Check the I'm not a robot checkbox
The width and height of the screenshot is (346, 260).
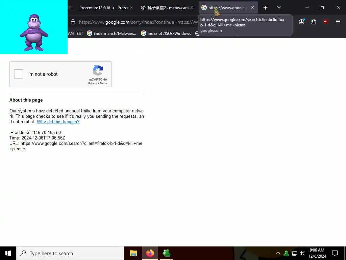coord(19,74)
